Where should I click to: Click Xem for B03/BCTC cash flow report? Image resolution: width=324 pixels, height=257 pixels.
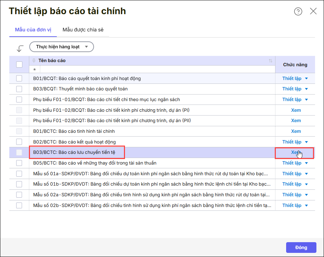pos(295,152)
